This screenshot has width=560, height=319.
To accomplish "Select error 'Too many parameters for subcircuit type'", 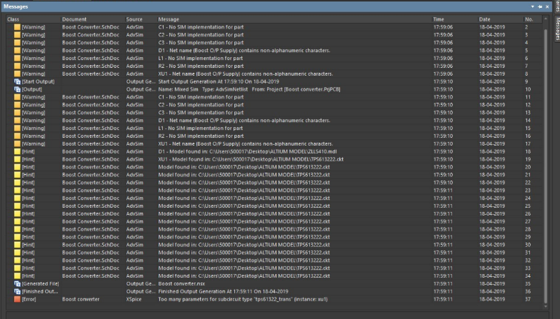I will (x=243, y=299).
